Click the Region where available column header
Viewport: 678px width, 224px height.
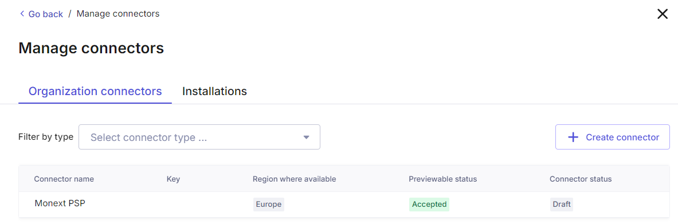295,179
